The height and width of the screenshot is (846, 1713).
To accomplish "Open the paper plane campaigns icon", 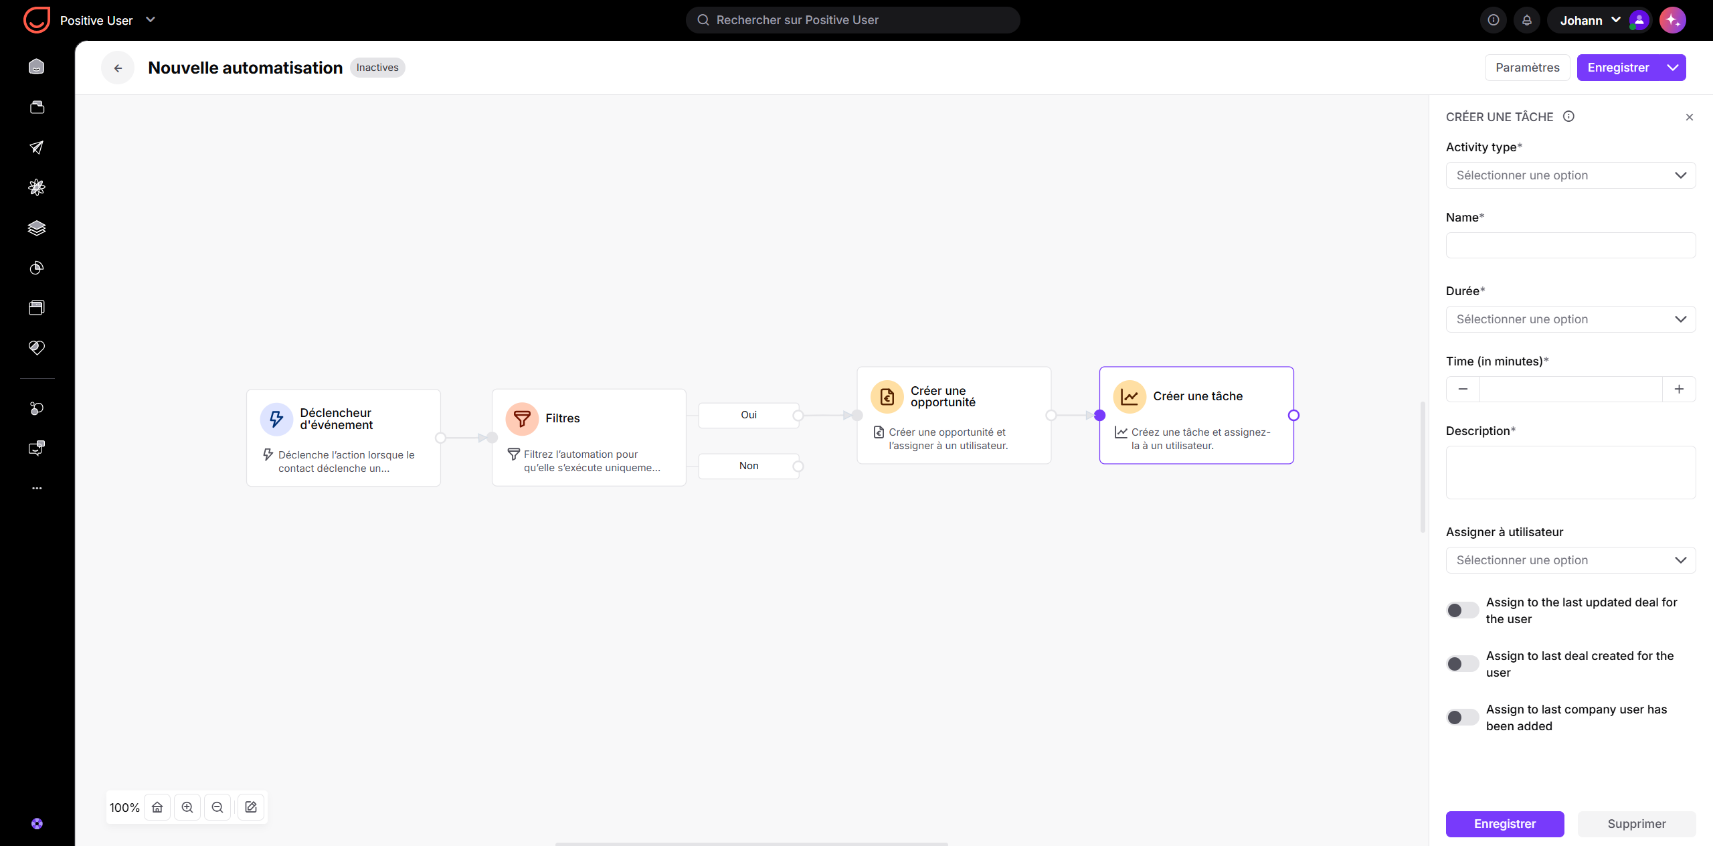I will tap(37, 147).
